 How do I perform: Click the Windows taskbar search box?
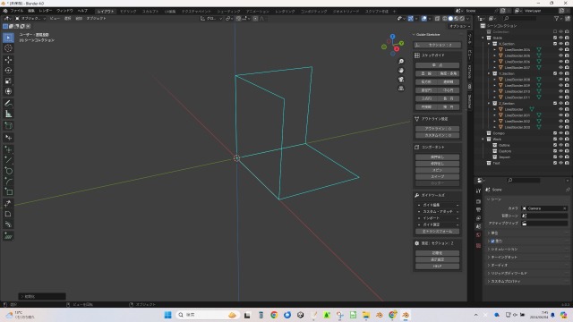[x=207, y=315]
